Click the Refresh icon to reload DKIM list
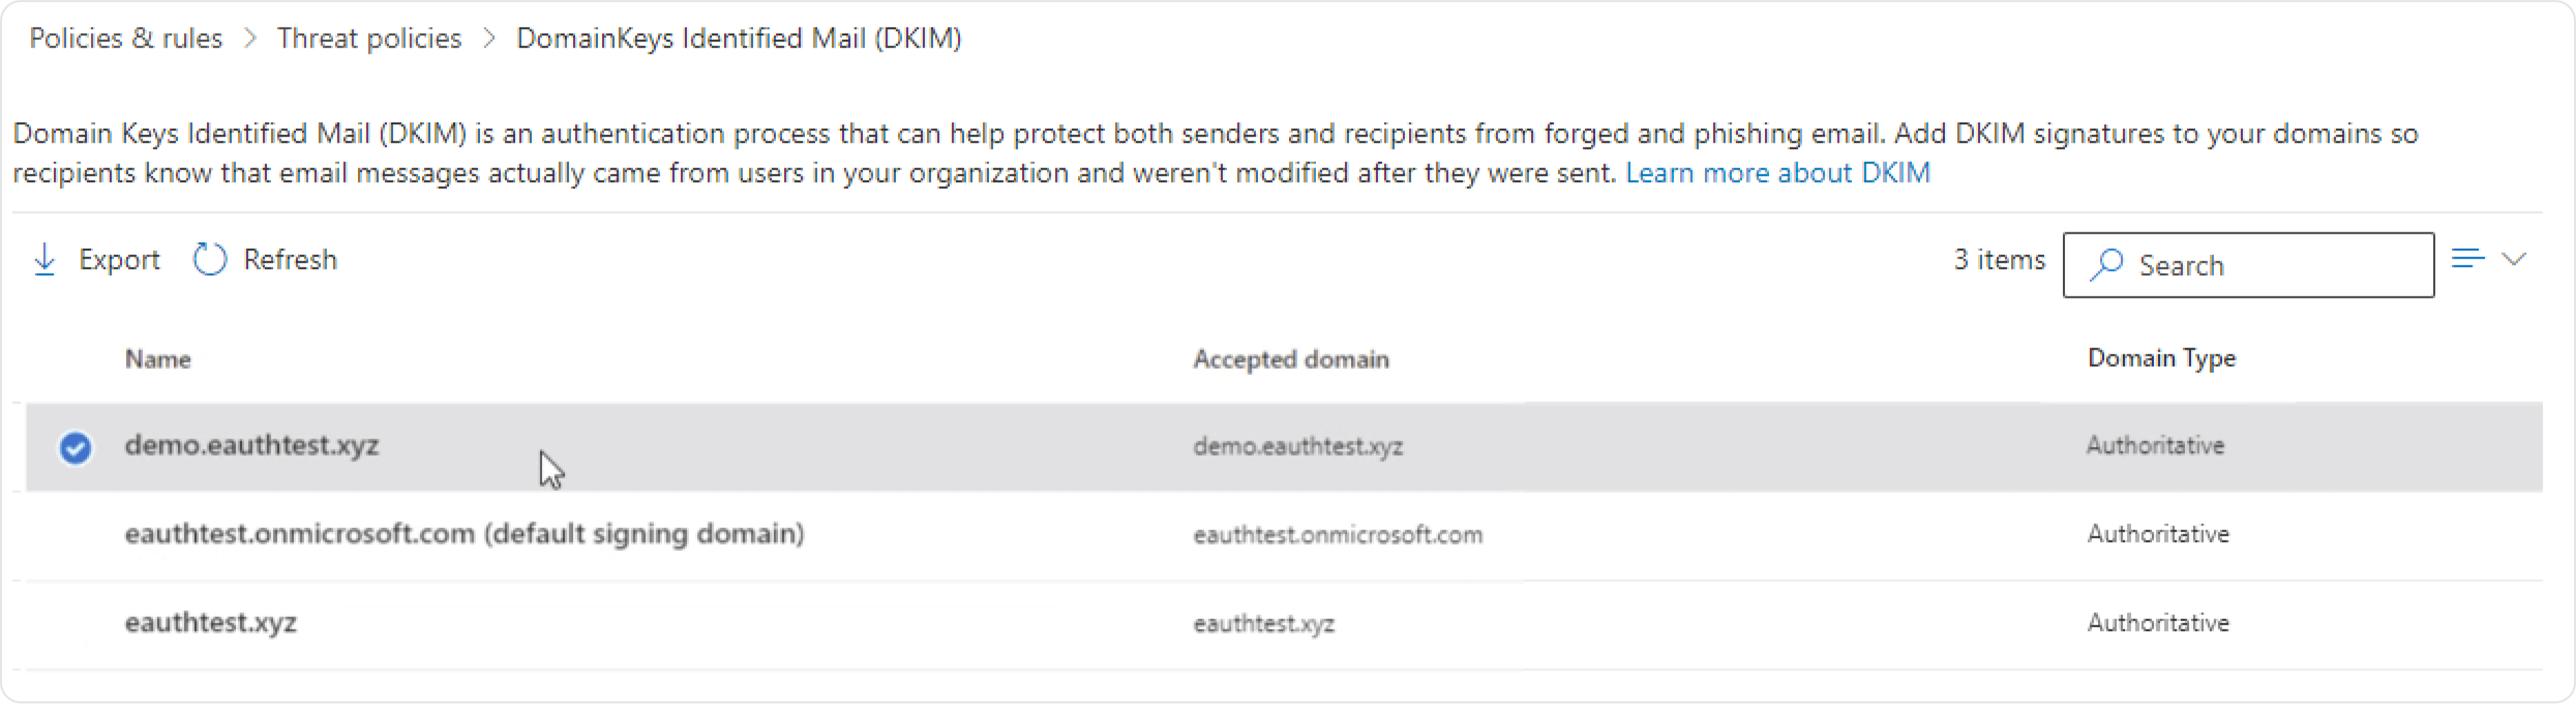2576x704 pixels. [x=208, y=259]
